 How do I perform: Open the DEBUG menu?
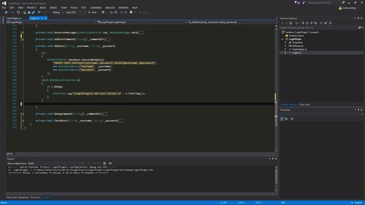53,7
